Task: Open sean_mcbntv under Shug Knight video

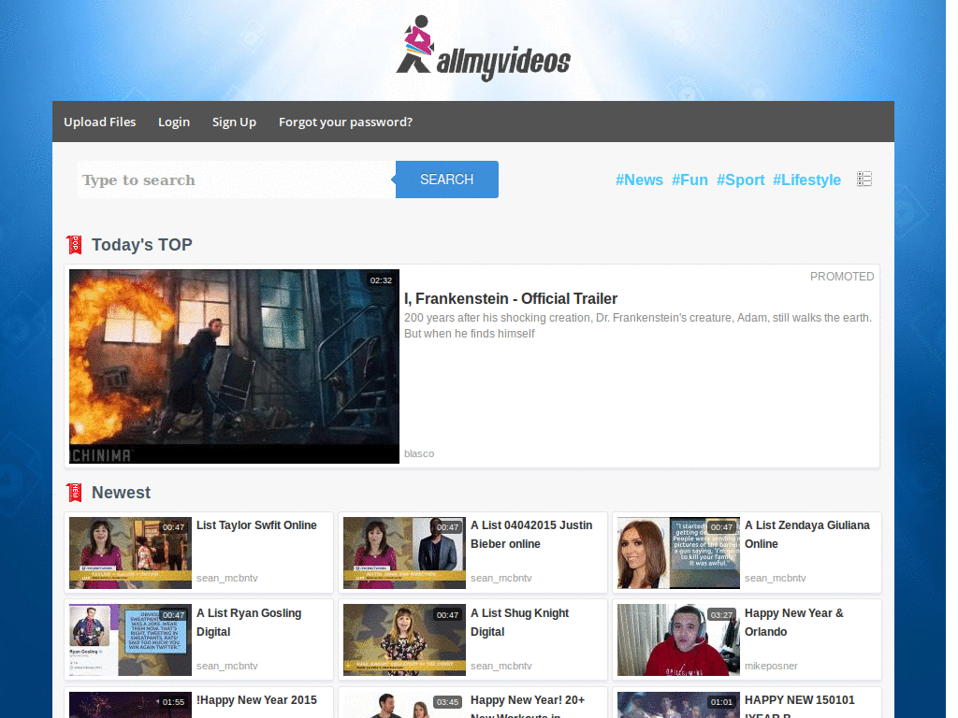Action: (x=501, y=666)
